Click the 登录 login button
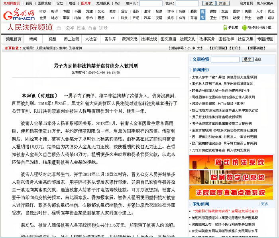Image resolution: width=279 pixels, height=238 pixels. pos(209,3)
